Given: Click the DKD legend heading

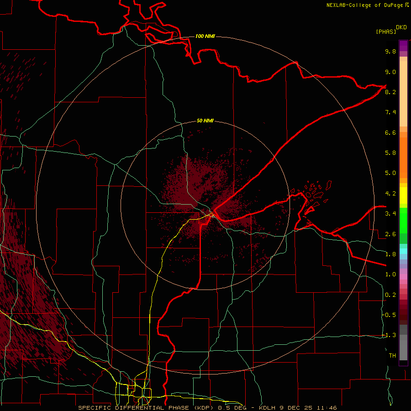Looking at the screenshot, I should point(401,27).
